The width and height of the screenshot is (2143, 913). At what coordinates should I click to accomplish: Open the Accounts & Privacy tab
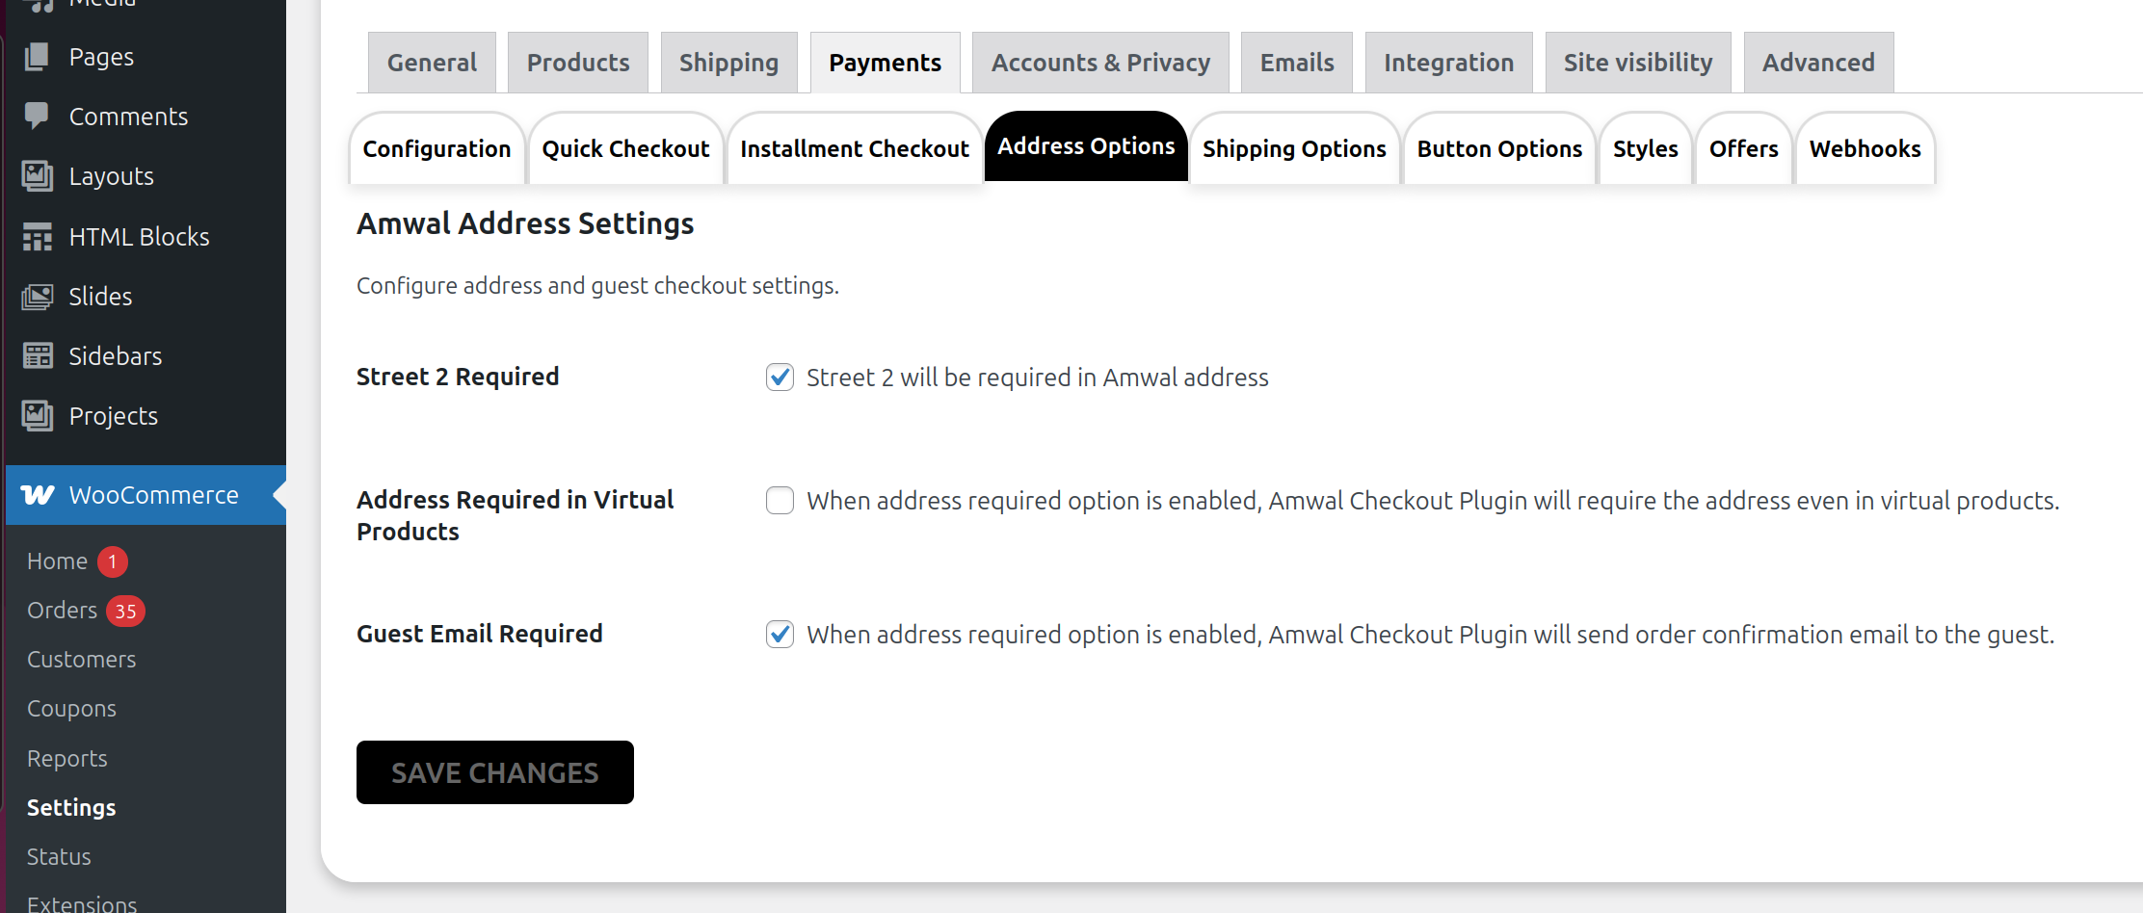1100,63
